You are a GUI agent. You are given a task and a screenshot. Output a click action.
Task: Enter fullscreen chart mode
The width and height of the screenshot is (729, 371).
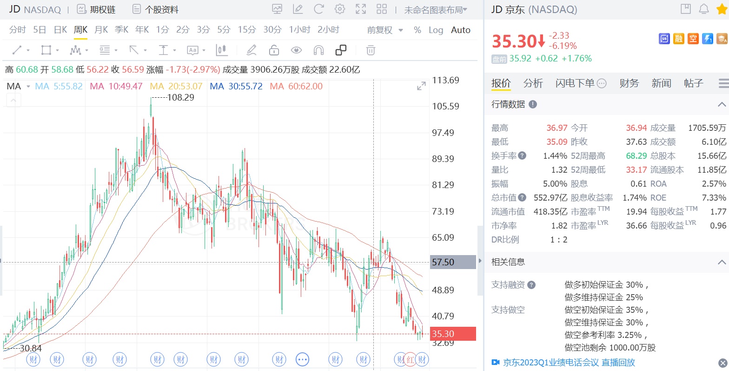[x=361, y=9]
